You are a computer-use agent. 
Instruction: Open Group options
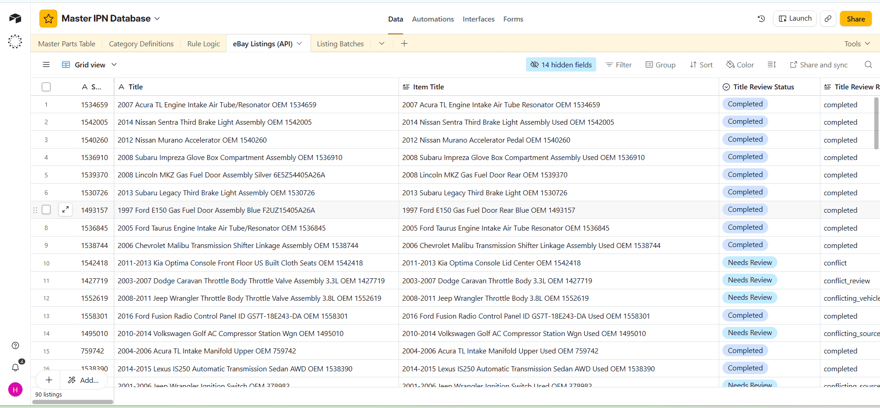click(x=660, y=65)
